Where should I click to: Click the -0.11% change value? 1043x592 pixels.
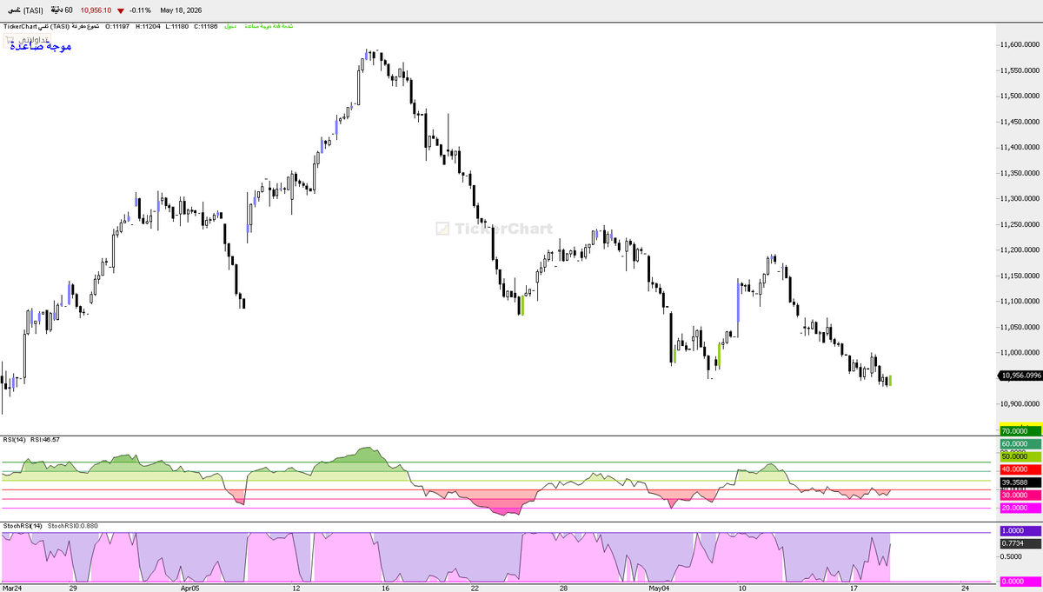[x=141, y=10]
